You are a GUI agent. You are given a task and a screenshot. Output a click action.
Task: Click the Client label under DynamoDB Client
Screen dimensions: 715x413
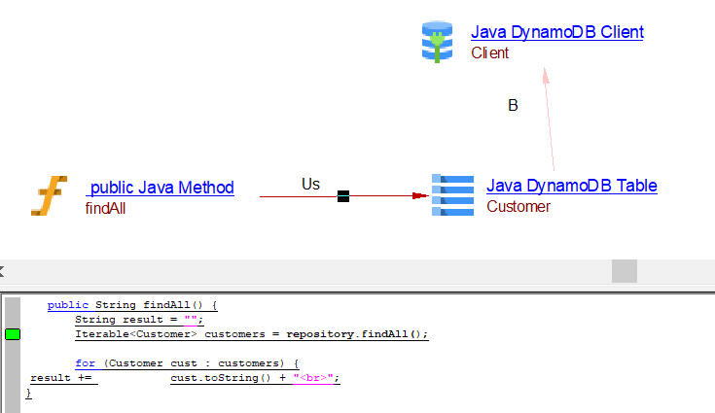489,53
